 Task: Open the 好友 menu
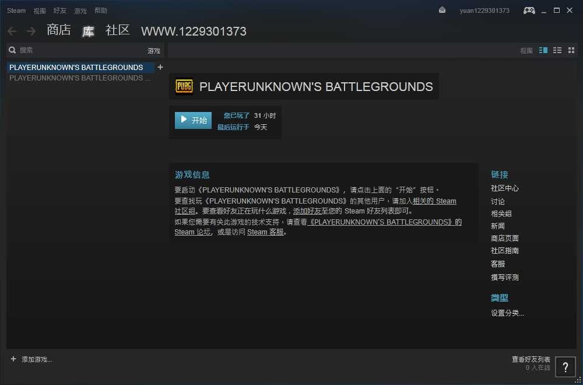[x=60, y=10]
